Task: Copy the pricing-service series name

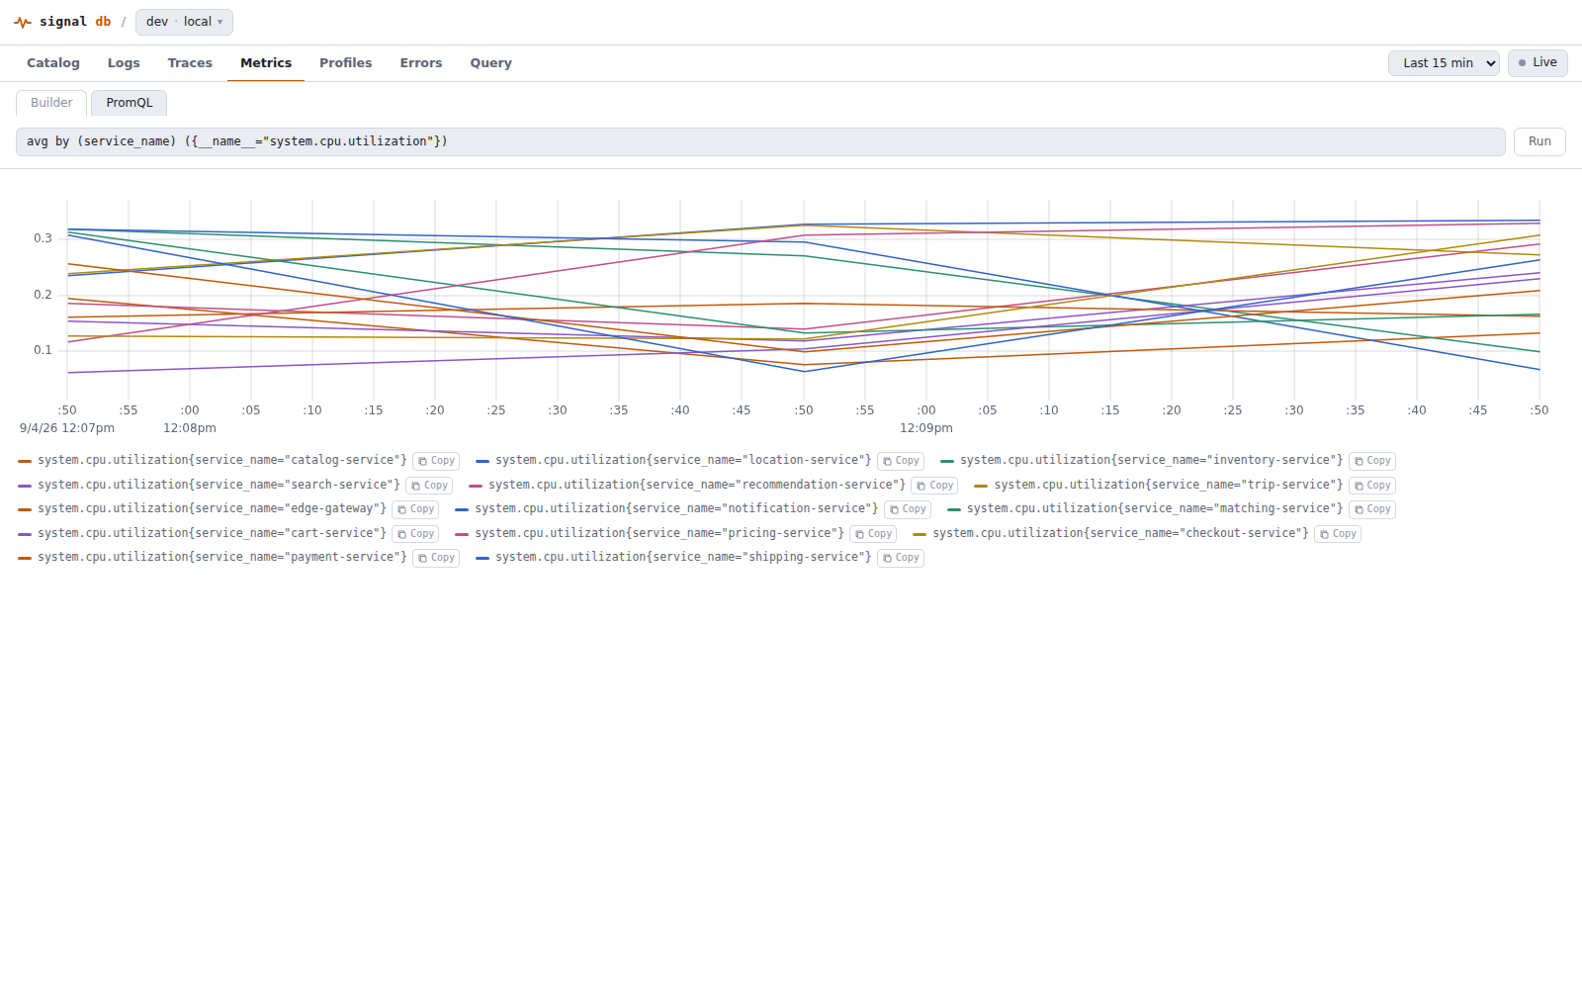Action: 873,534
